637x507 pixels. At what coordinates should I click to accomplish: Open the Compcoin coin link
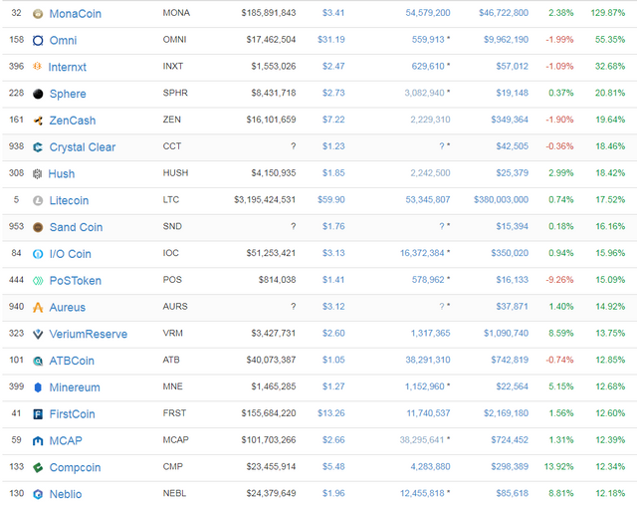click(75, 468)
